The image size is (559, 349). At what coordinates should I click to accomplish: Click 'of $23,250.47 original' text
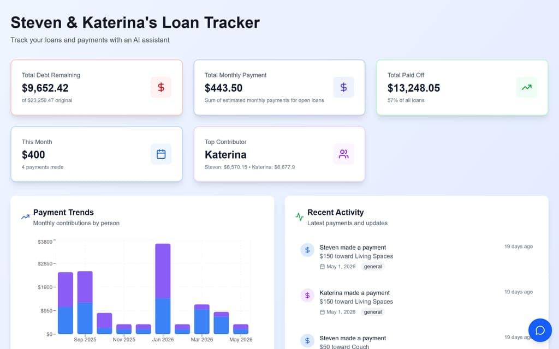tap(47, 100)
